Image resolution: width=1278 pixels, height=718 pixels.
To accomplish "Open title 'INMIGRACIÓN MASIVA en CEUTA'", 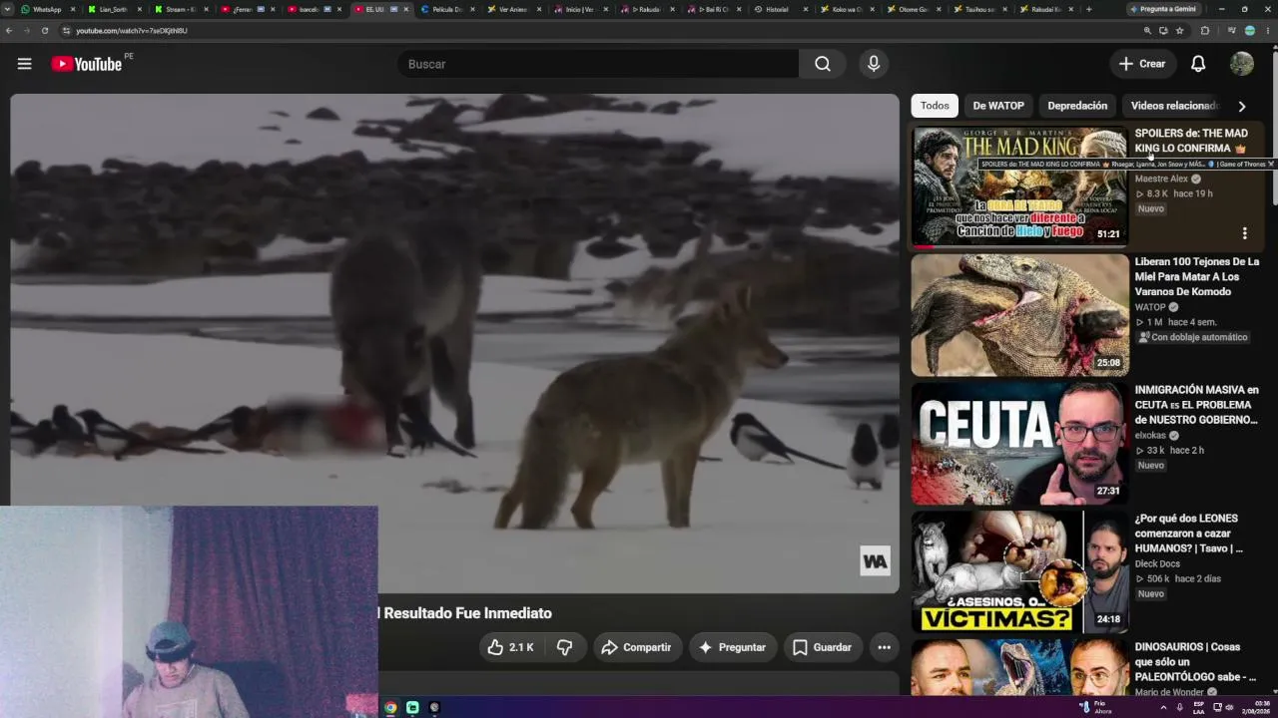I will [1197, 405].
